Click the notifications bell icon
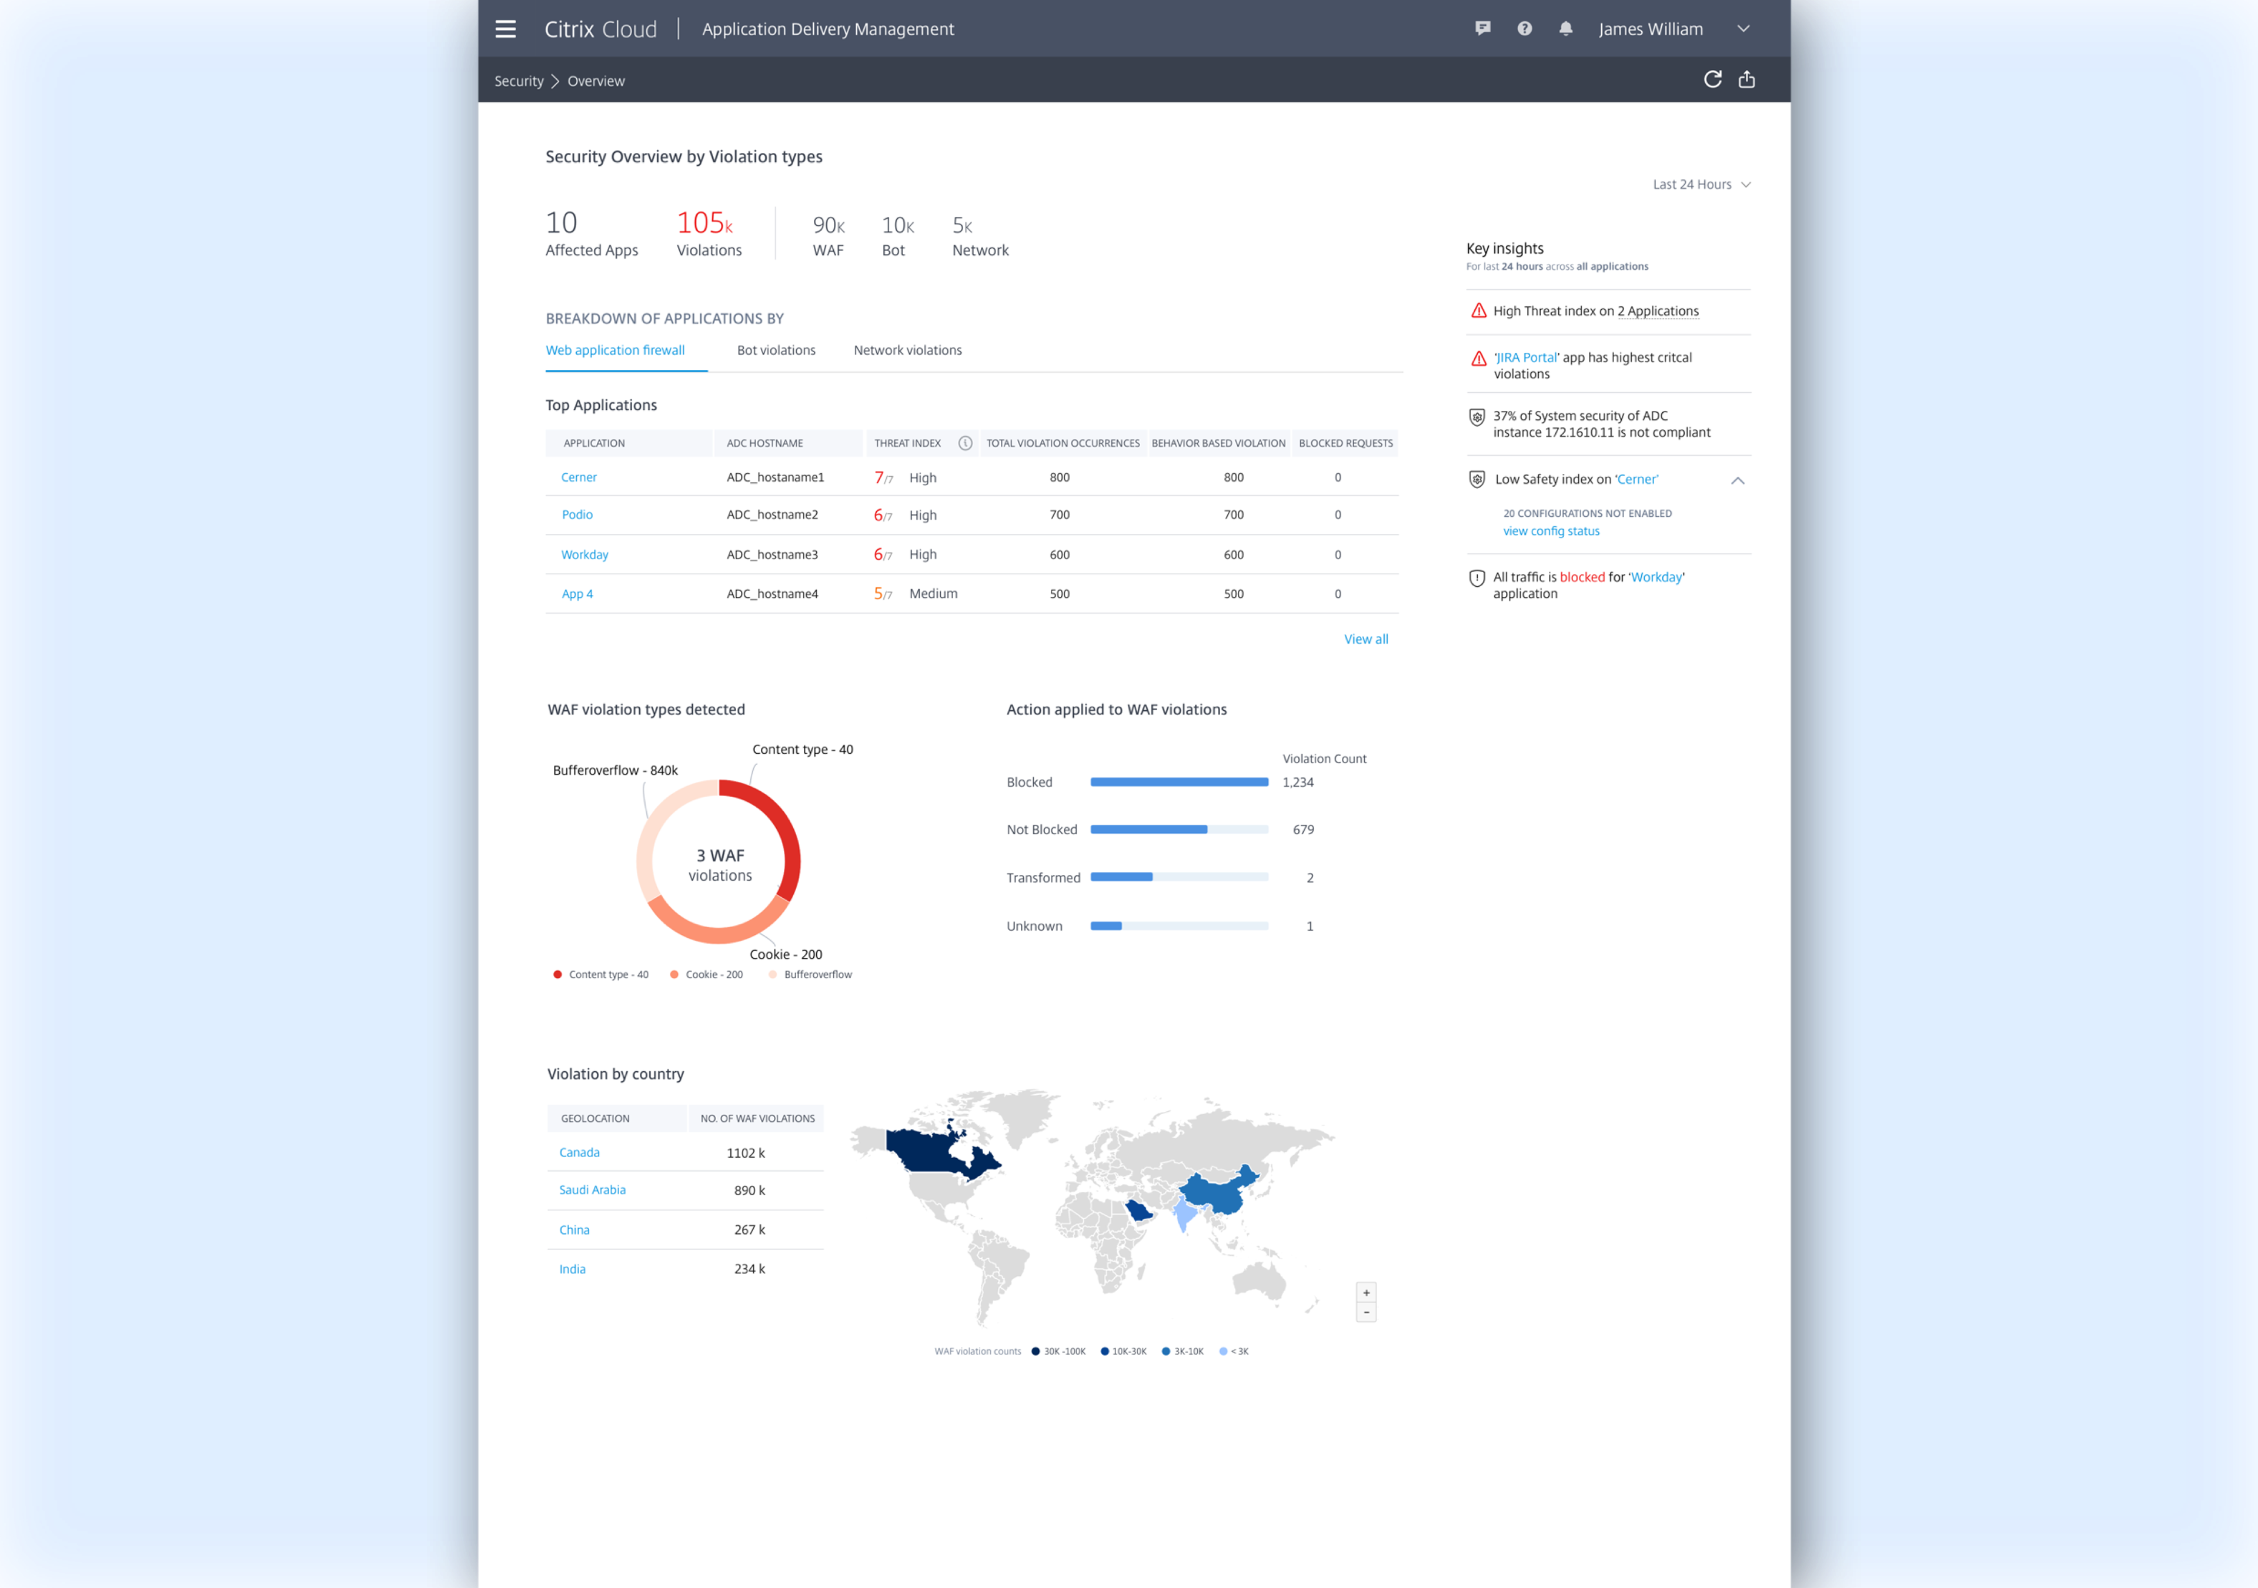The image size is (2258, 1588). [1565, 29]
